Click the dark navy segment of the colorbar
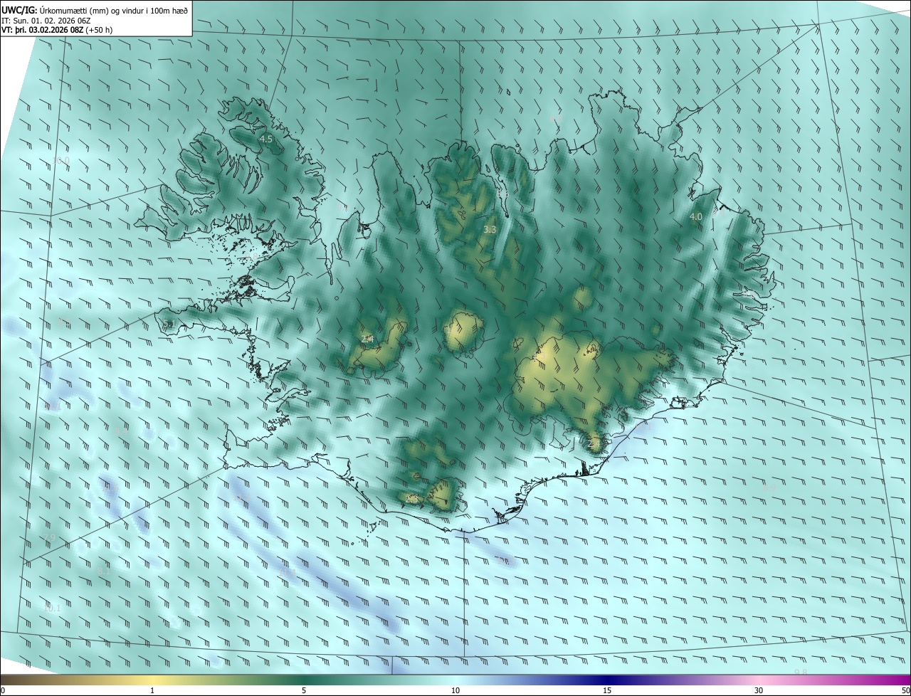 coord(607,680)
